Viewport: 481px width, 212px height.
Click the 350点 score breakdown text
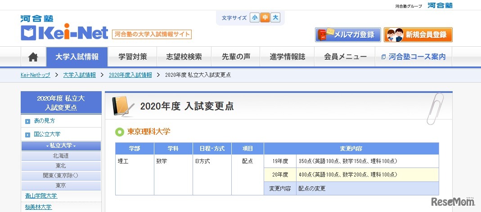(348, 161)
